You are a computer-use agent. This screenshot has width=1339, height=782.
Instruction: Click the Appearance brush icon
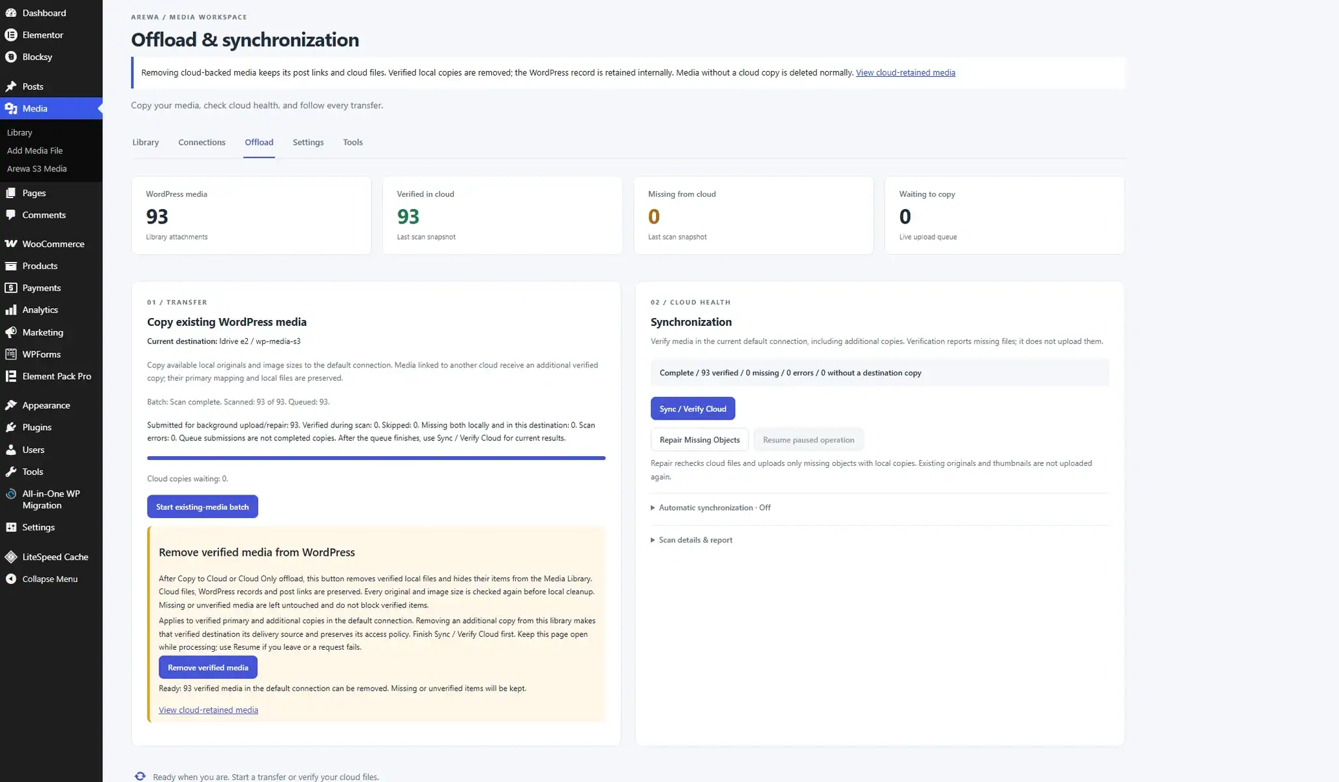[11, 405]
